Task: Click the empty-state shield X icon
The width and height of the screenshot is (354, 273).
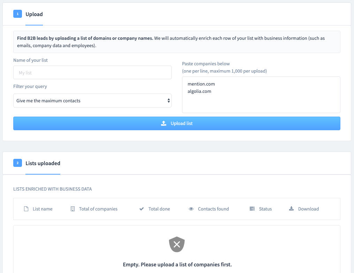Action: click(177, 244)
